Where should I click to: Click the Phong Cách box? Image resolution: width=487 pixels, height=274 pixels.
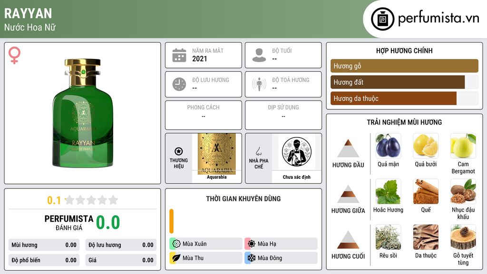[x=204, y=115]
